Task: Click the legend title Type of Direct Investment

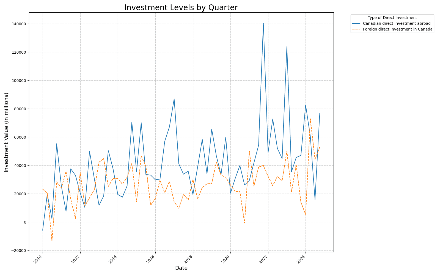Action: (x=392, y=18)
